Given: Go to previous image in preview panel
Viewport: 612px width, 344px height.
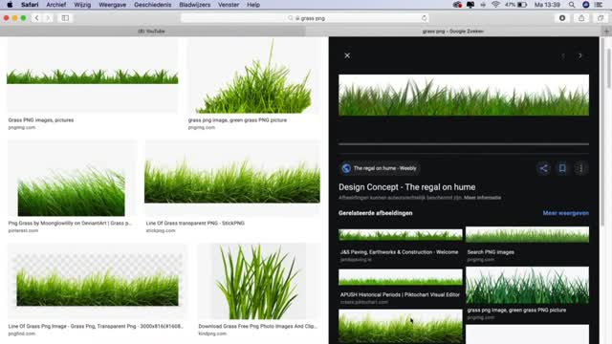Looking at the screenshot, I should [563, 55].
